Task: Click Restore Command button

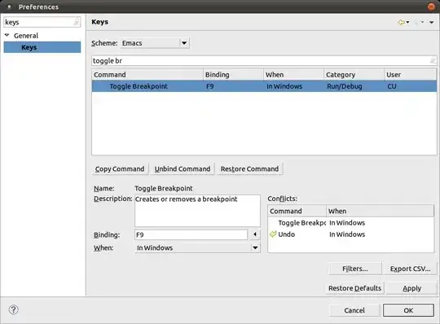Action: coord(249,169)
